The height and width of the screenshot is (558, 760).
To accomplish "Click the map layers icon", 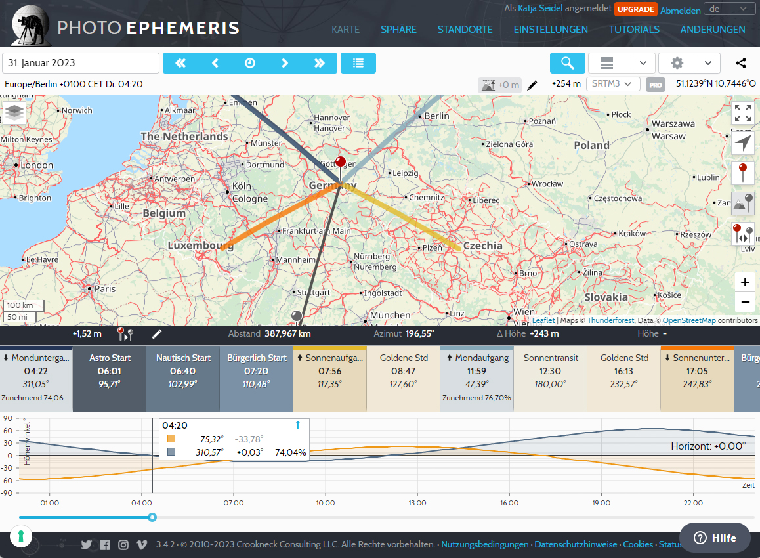I will 14,113.
